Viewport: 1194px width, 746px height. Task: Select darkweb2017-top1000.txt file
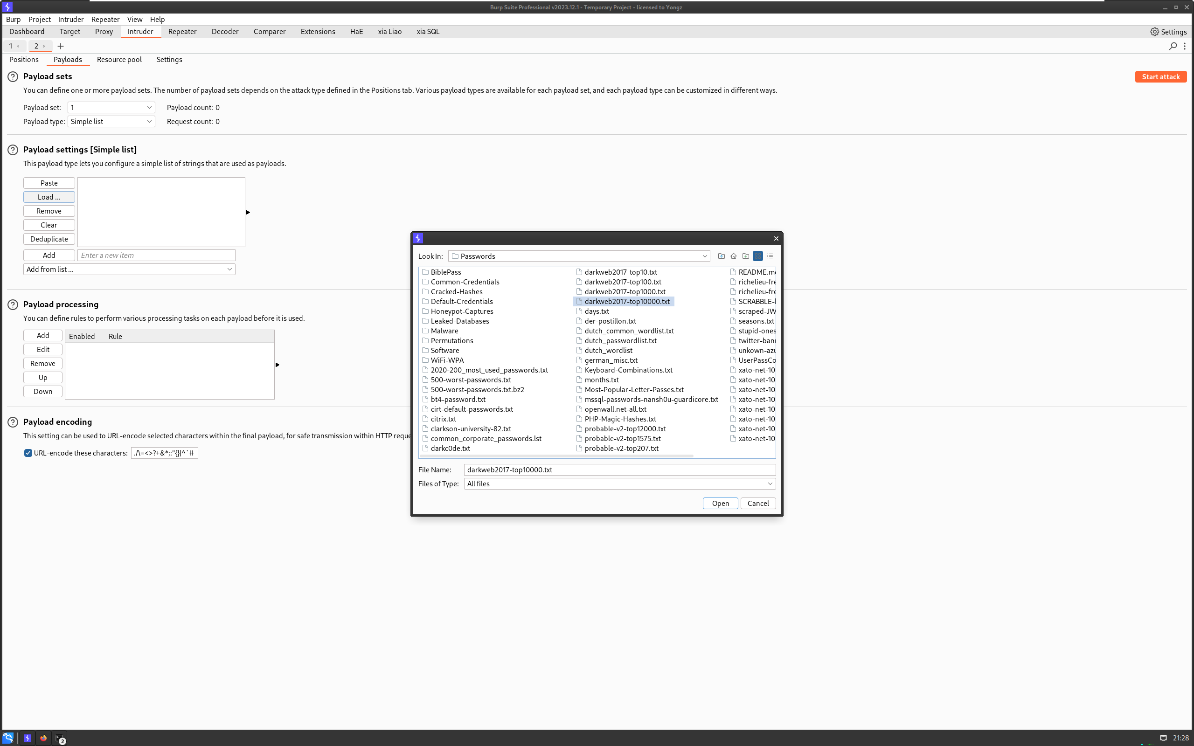621,291
